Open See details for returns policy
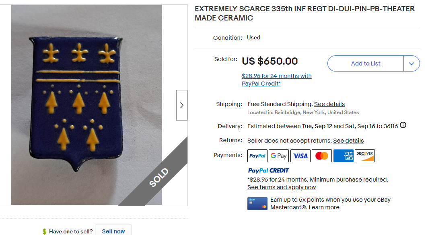The image size is (428, 235). coord(348,141)
